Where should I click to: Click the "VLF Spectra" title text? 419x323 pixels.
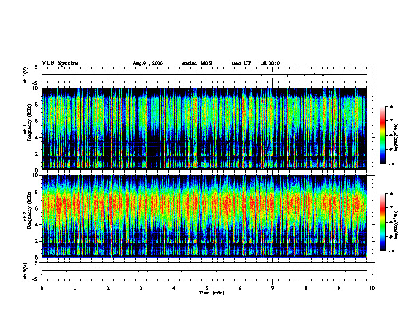pos(60,63)
